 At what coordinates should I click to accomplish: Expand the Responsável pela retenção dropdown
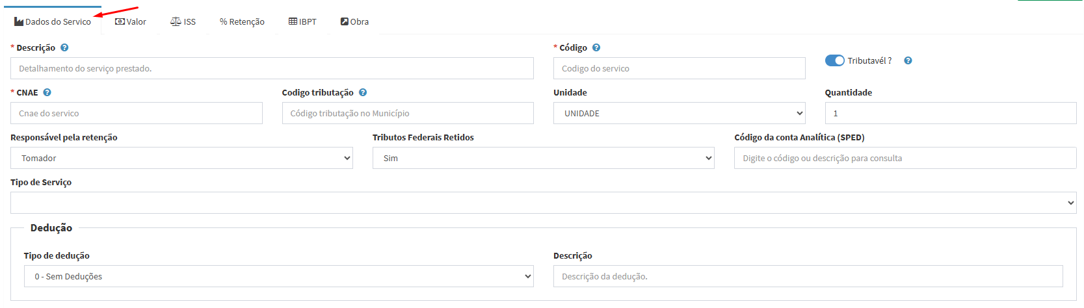click(x=181, y=158)
